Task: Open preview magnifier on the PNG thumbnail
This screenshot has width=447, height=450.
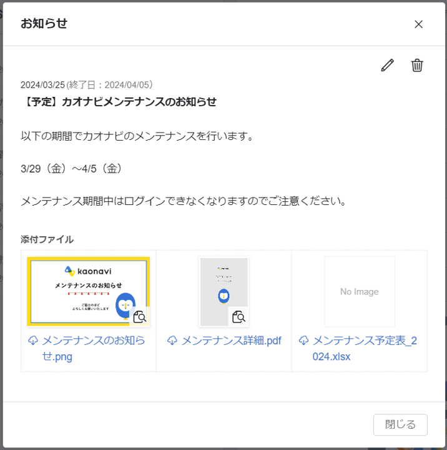Action: [x=140, y=317]
